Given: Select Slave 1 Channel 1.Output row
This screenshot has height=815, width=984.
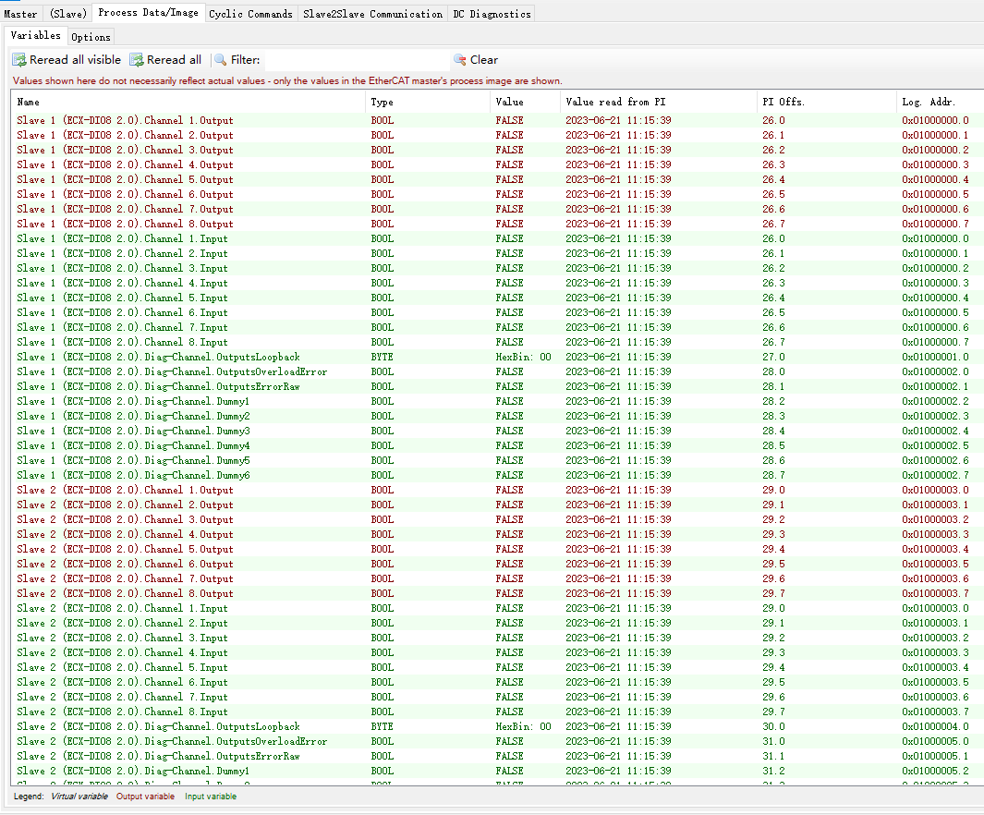Looking at the screenshot, I should coord(125,120).
